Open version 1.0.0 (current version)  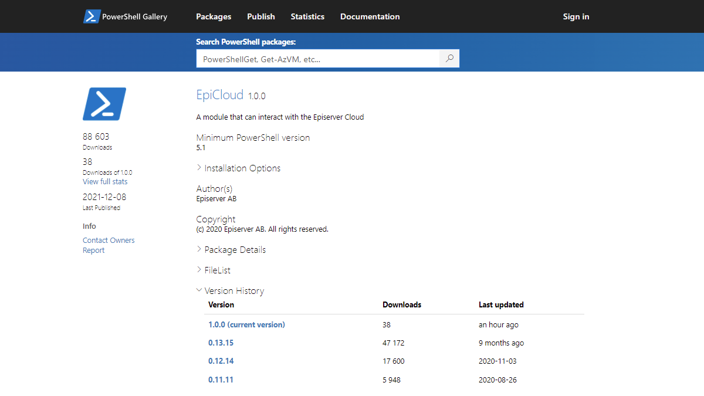coord(246,325)
